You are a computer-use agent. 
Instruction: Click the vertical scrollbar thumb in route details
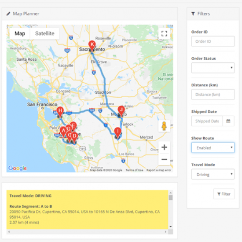click(x=171, y=198)
